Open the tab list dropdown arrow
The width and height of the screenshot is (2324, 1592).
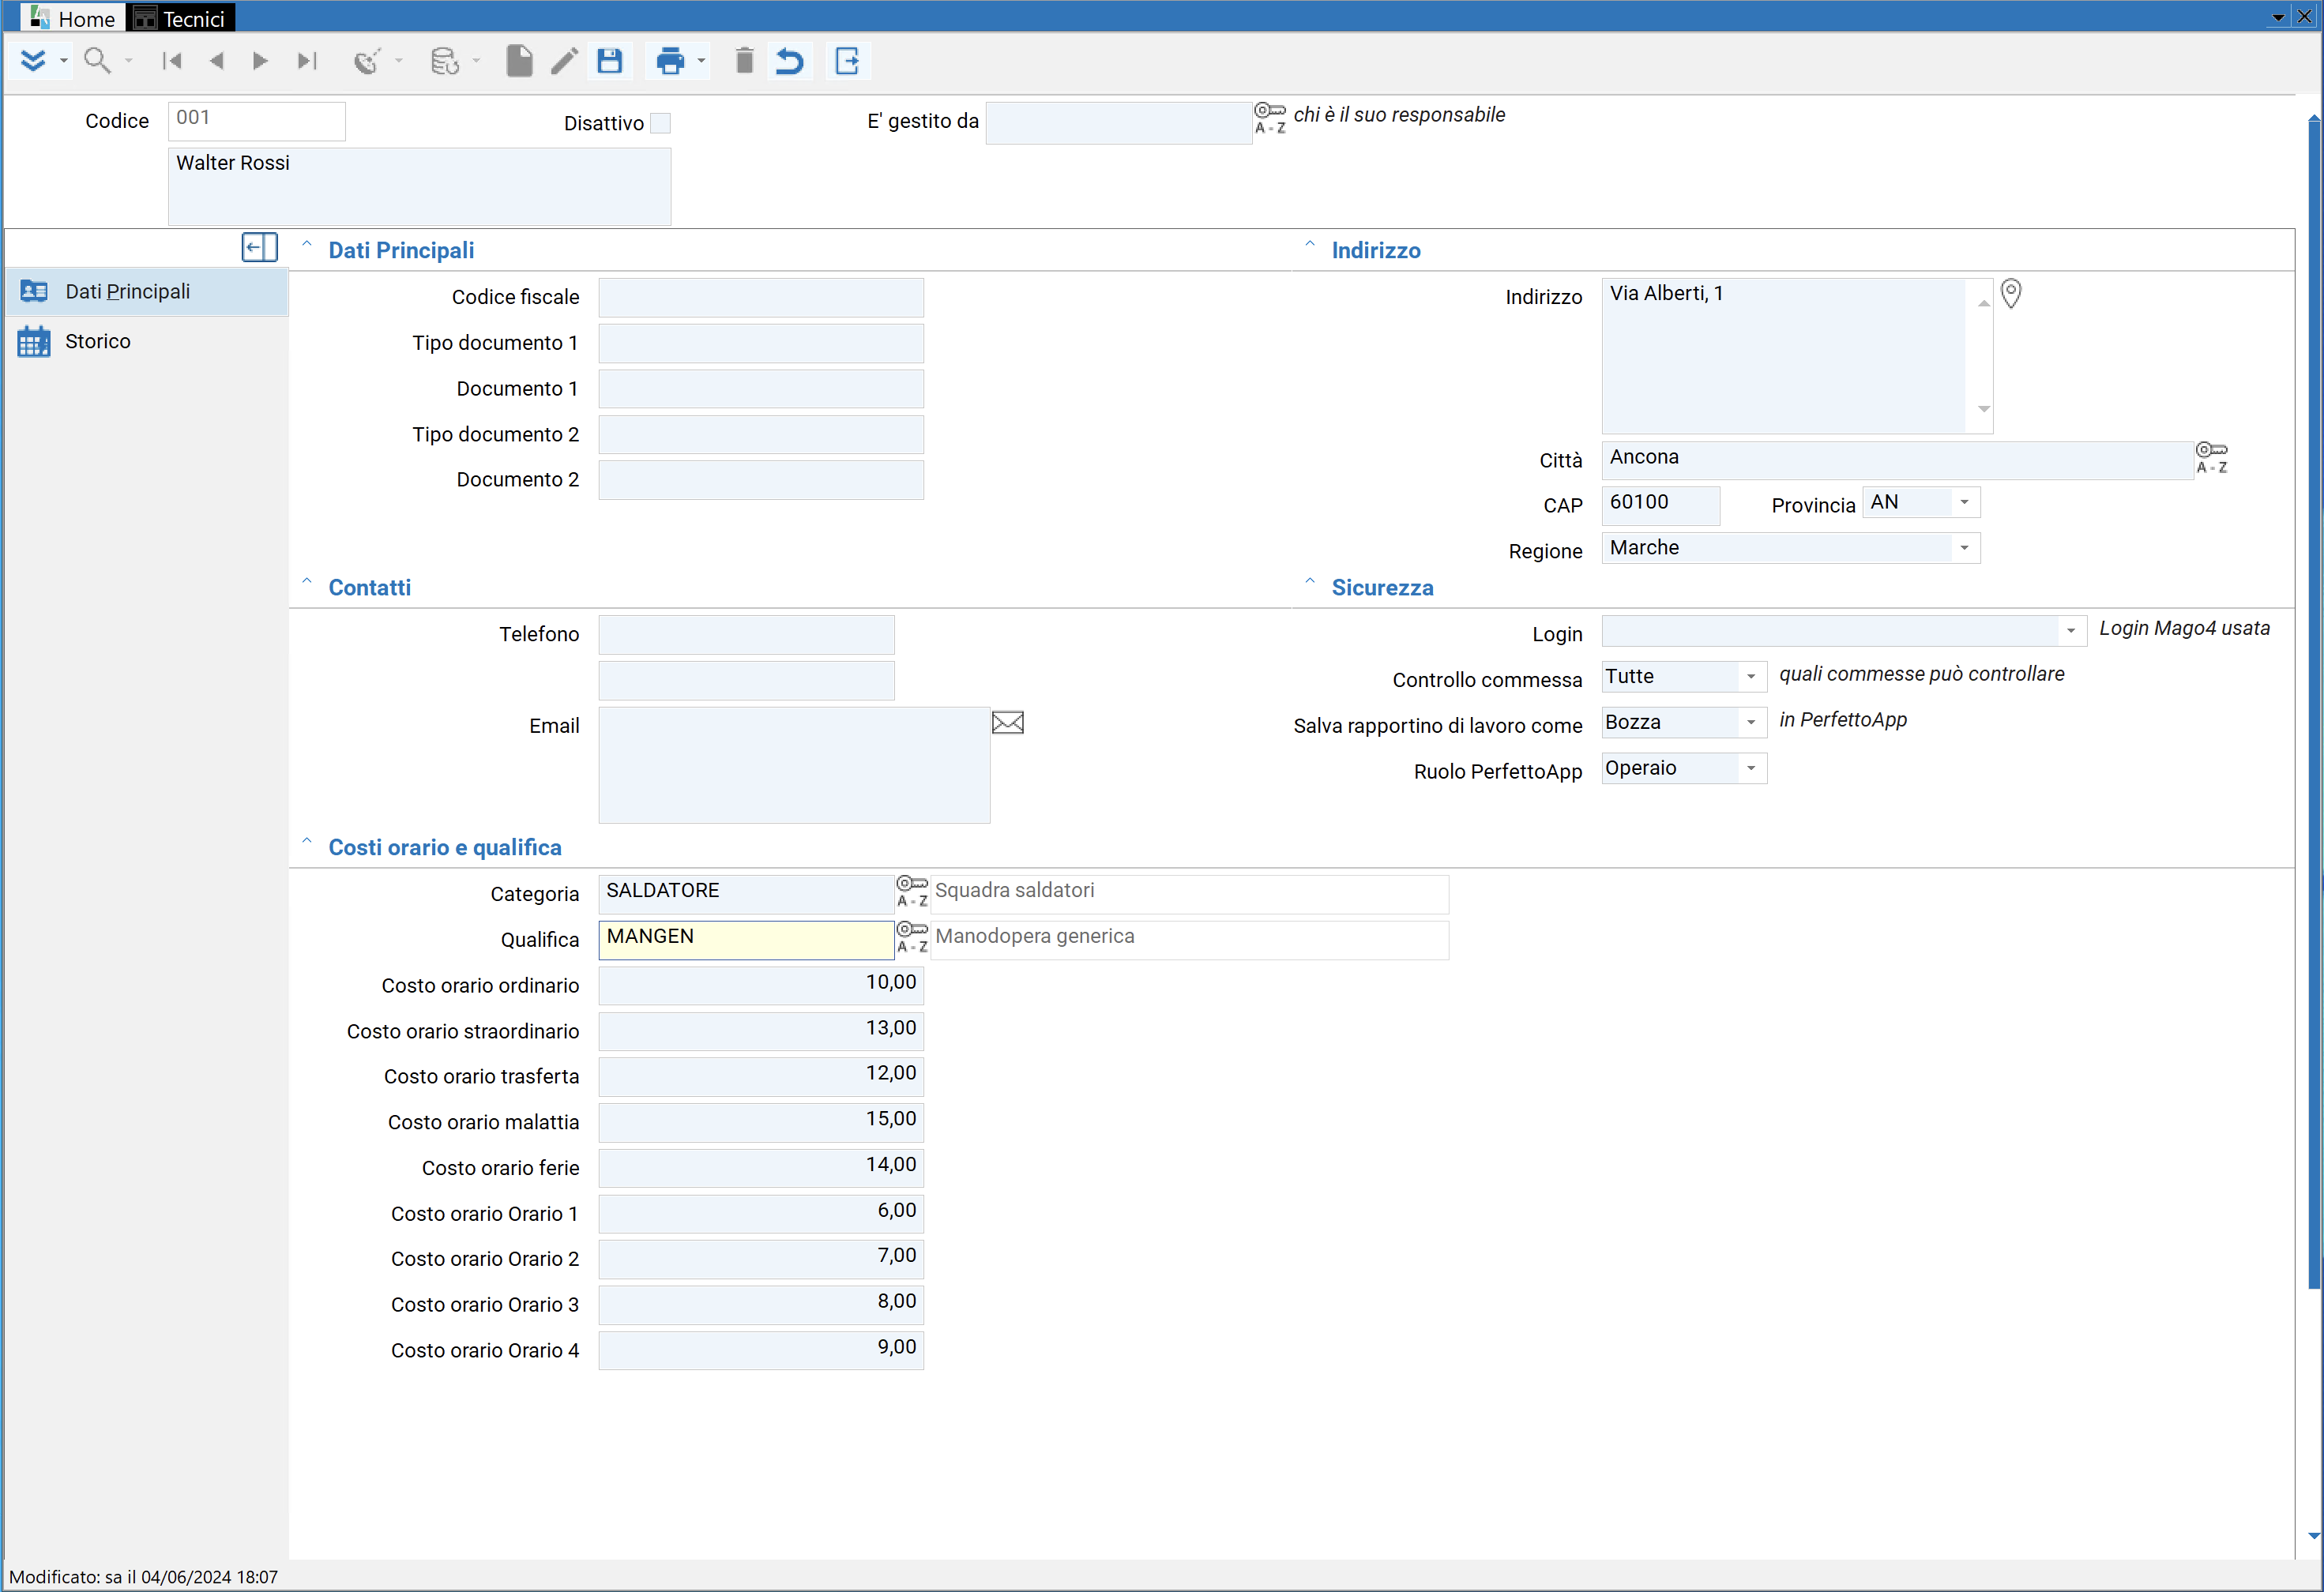tap(2277, 17)
